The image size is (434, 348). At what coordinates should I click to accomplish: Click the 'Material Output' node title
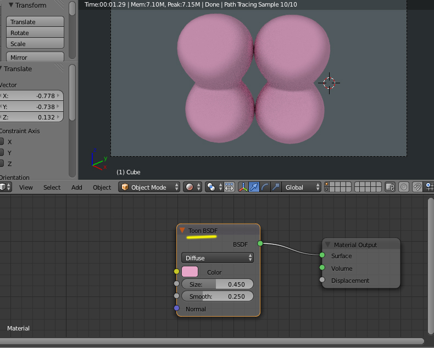coord(355,245)
